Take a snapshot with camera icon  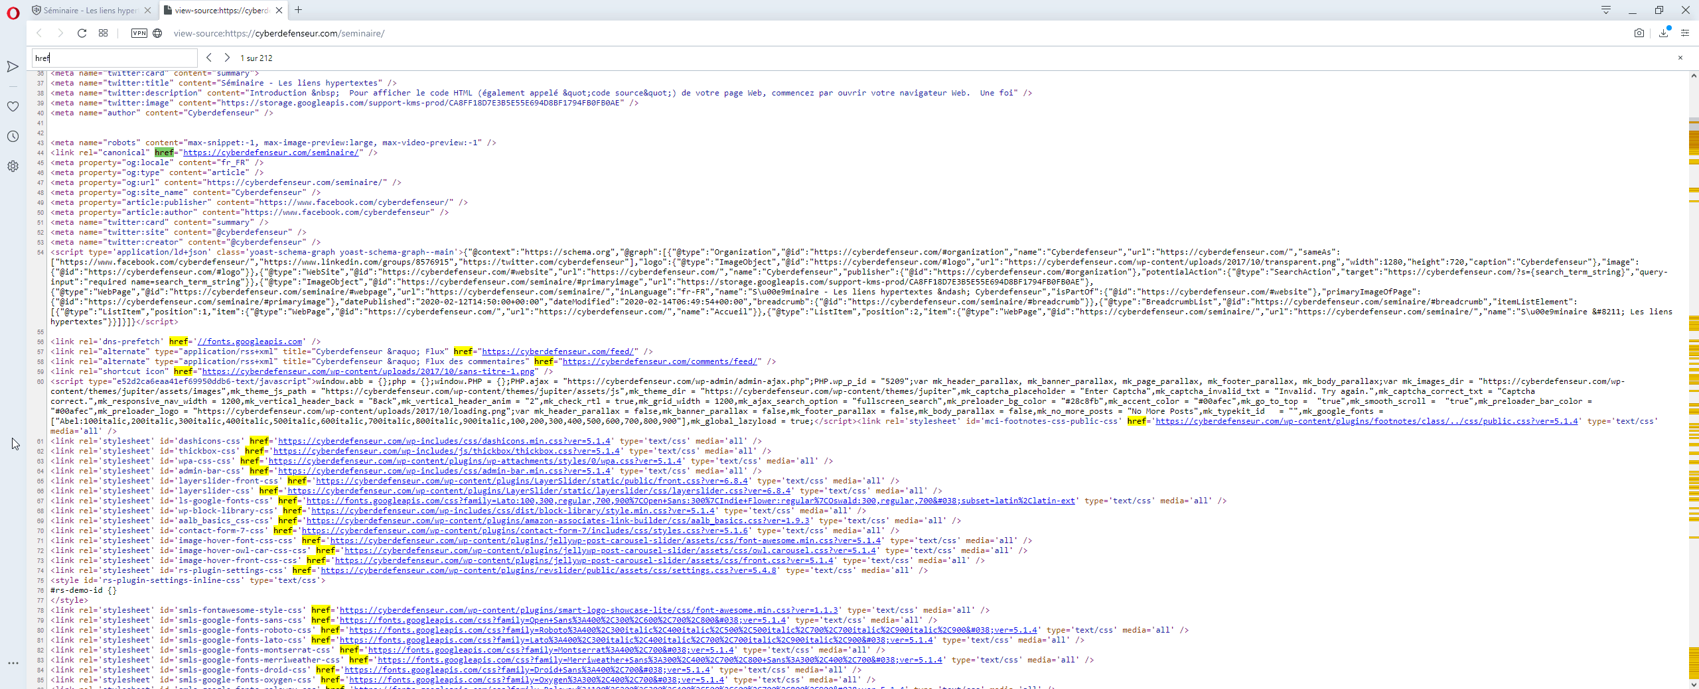[x=1639, y=33]
